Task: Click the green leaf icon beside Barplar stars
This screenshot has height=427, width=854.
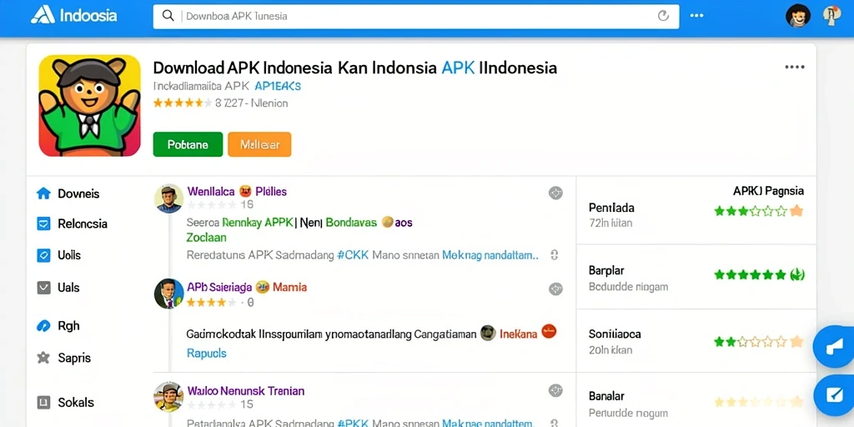Action: click(797, 274)
